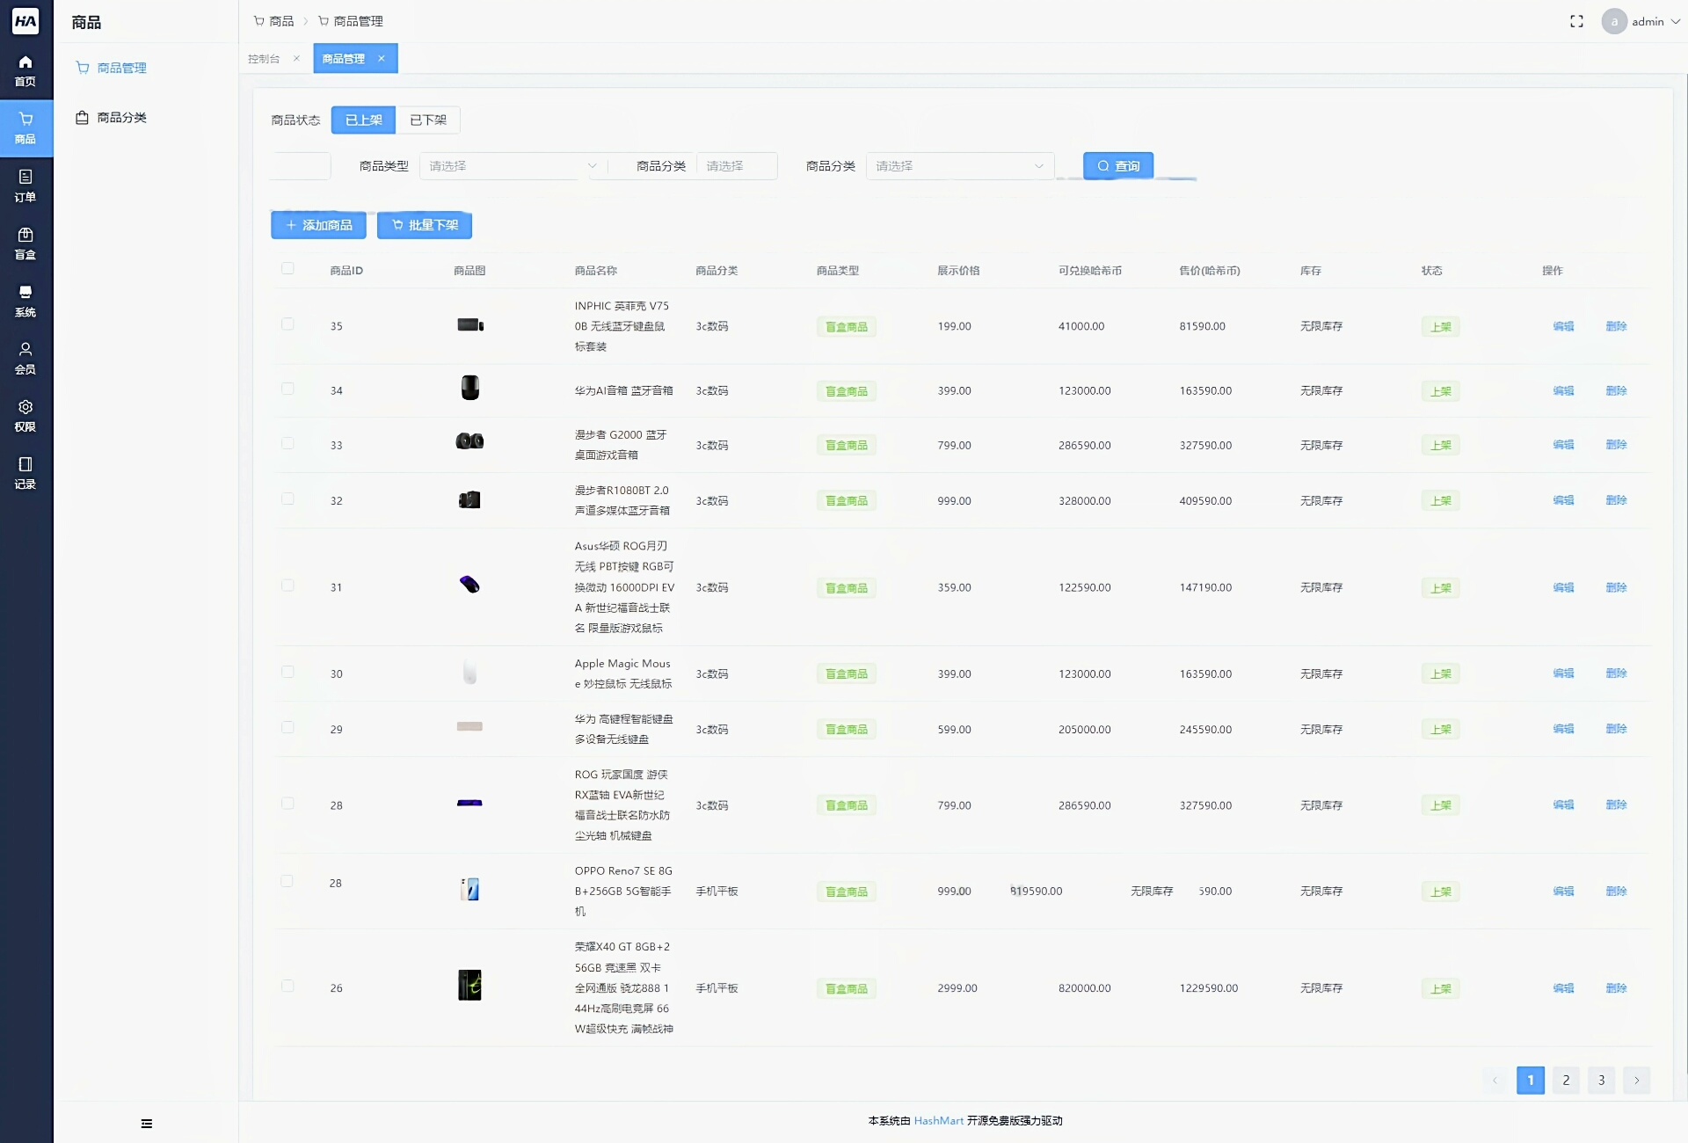Image resolution: width=1688 pixels, height=1143 pixels.
Task: Switch status filter to 已下架
Action: coord(428,120)
